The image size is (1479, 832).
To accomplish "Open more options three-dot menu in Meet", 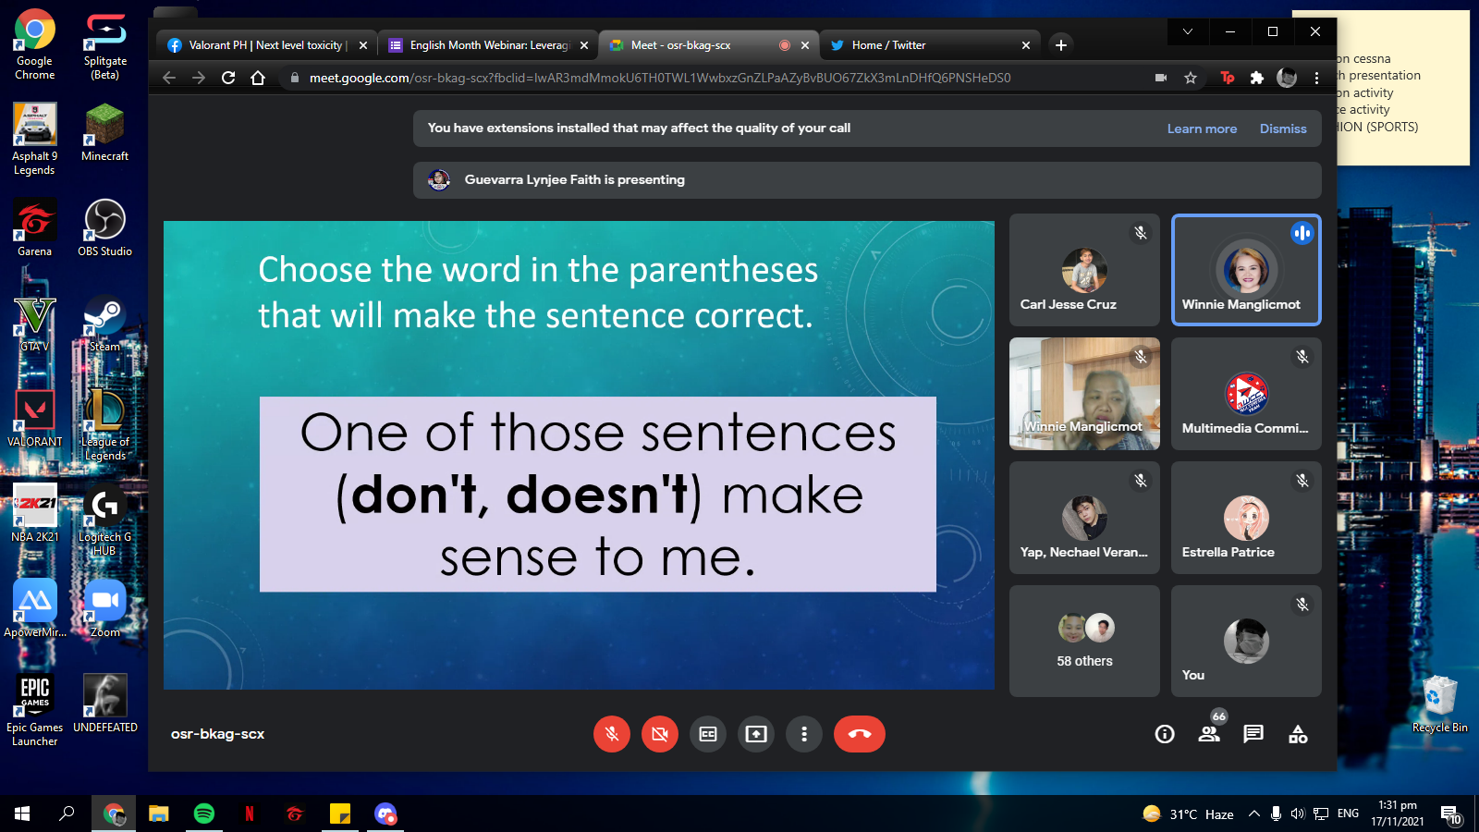I will (804, 734).
